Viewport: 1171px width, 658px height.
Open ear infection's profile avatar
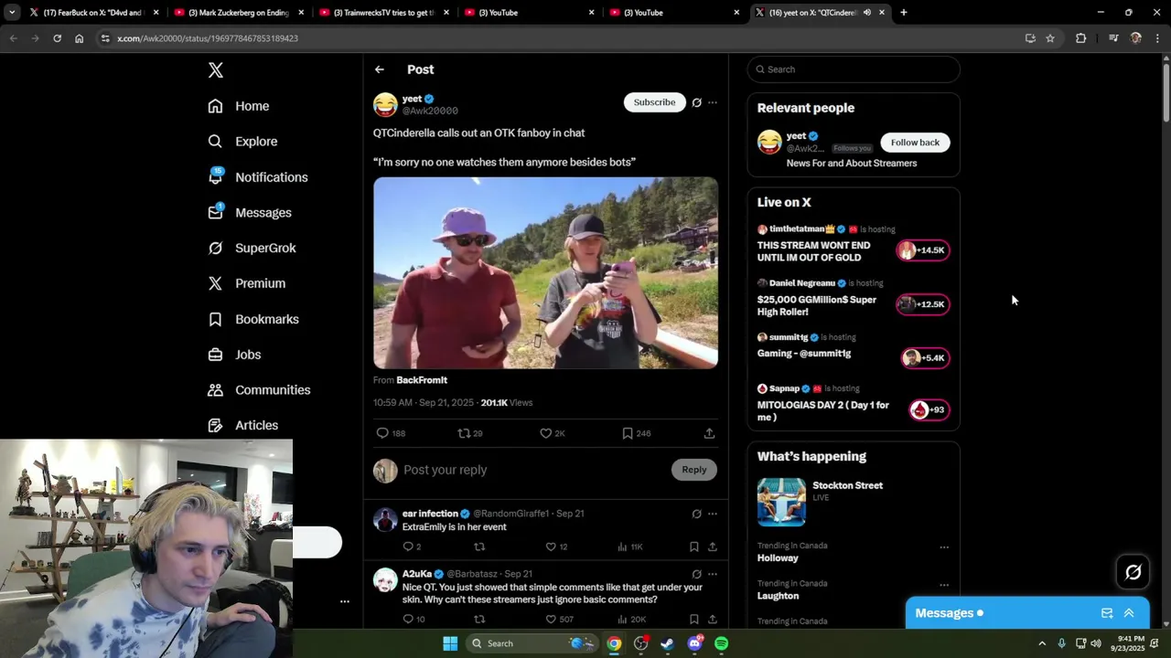[x=385, y=520]
